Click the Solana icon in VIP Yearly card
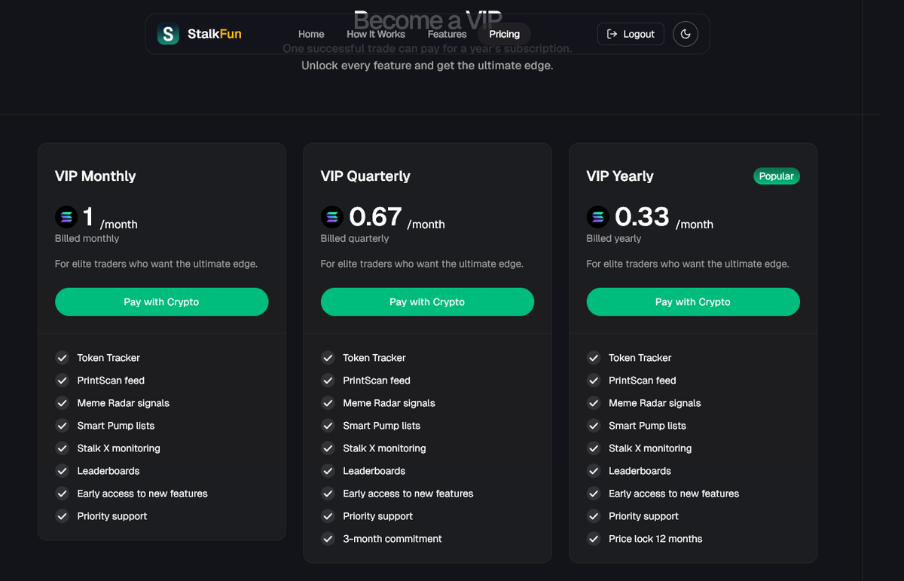The width and height of the screenshot is (904, 581). 598,218
